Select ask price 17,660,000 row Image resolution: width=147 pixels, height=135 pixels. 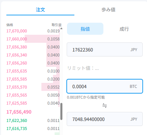(x=33, y=39)
